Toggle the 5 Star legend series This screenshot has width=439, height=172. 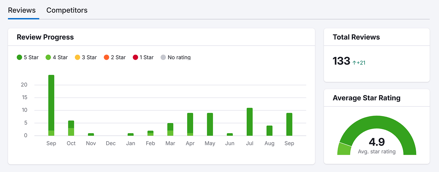[28, 57]
